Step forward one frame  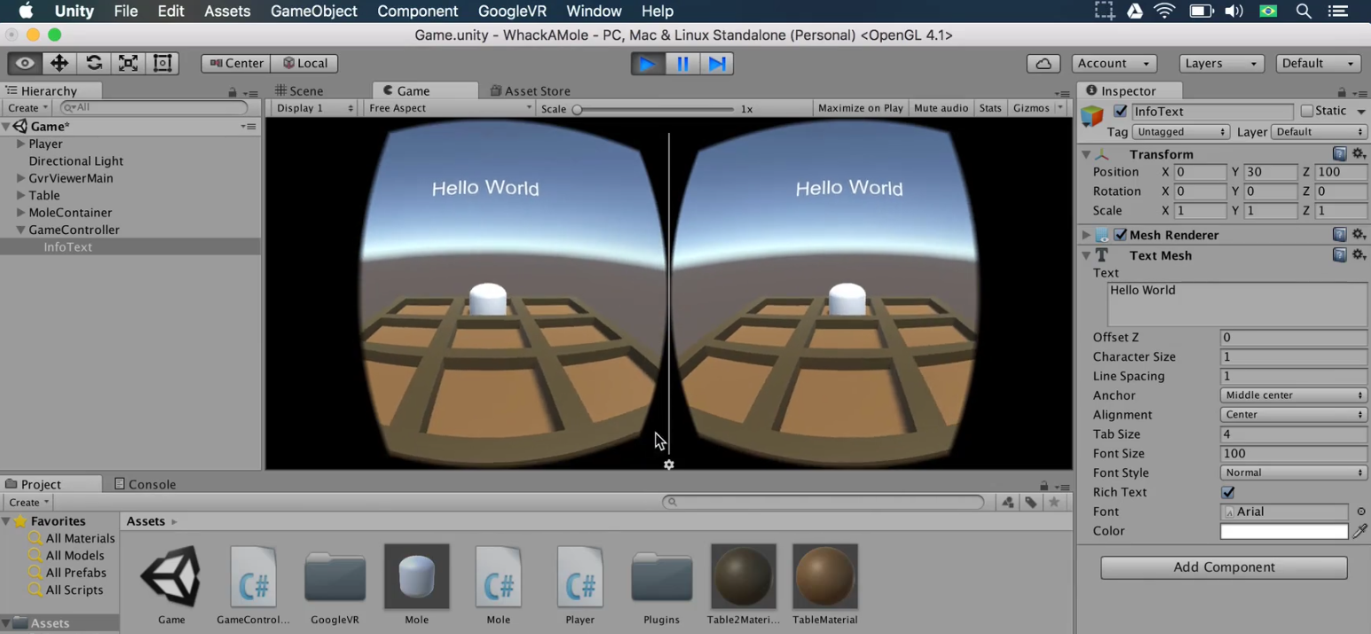point(716,63)
